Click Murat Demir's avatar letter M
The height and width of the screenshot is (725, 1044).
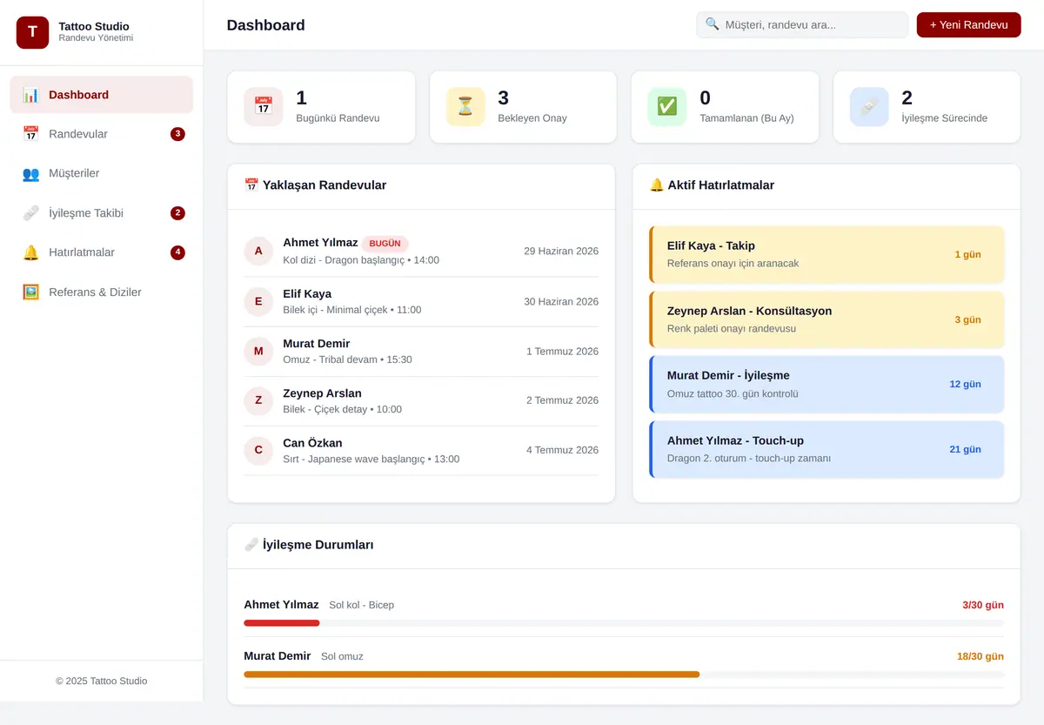[x=258, y=352]
